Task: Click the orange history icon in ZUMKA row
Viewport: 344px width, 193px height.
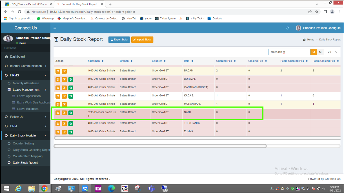Action: [58, 132]
